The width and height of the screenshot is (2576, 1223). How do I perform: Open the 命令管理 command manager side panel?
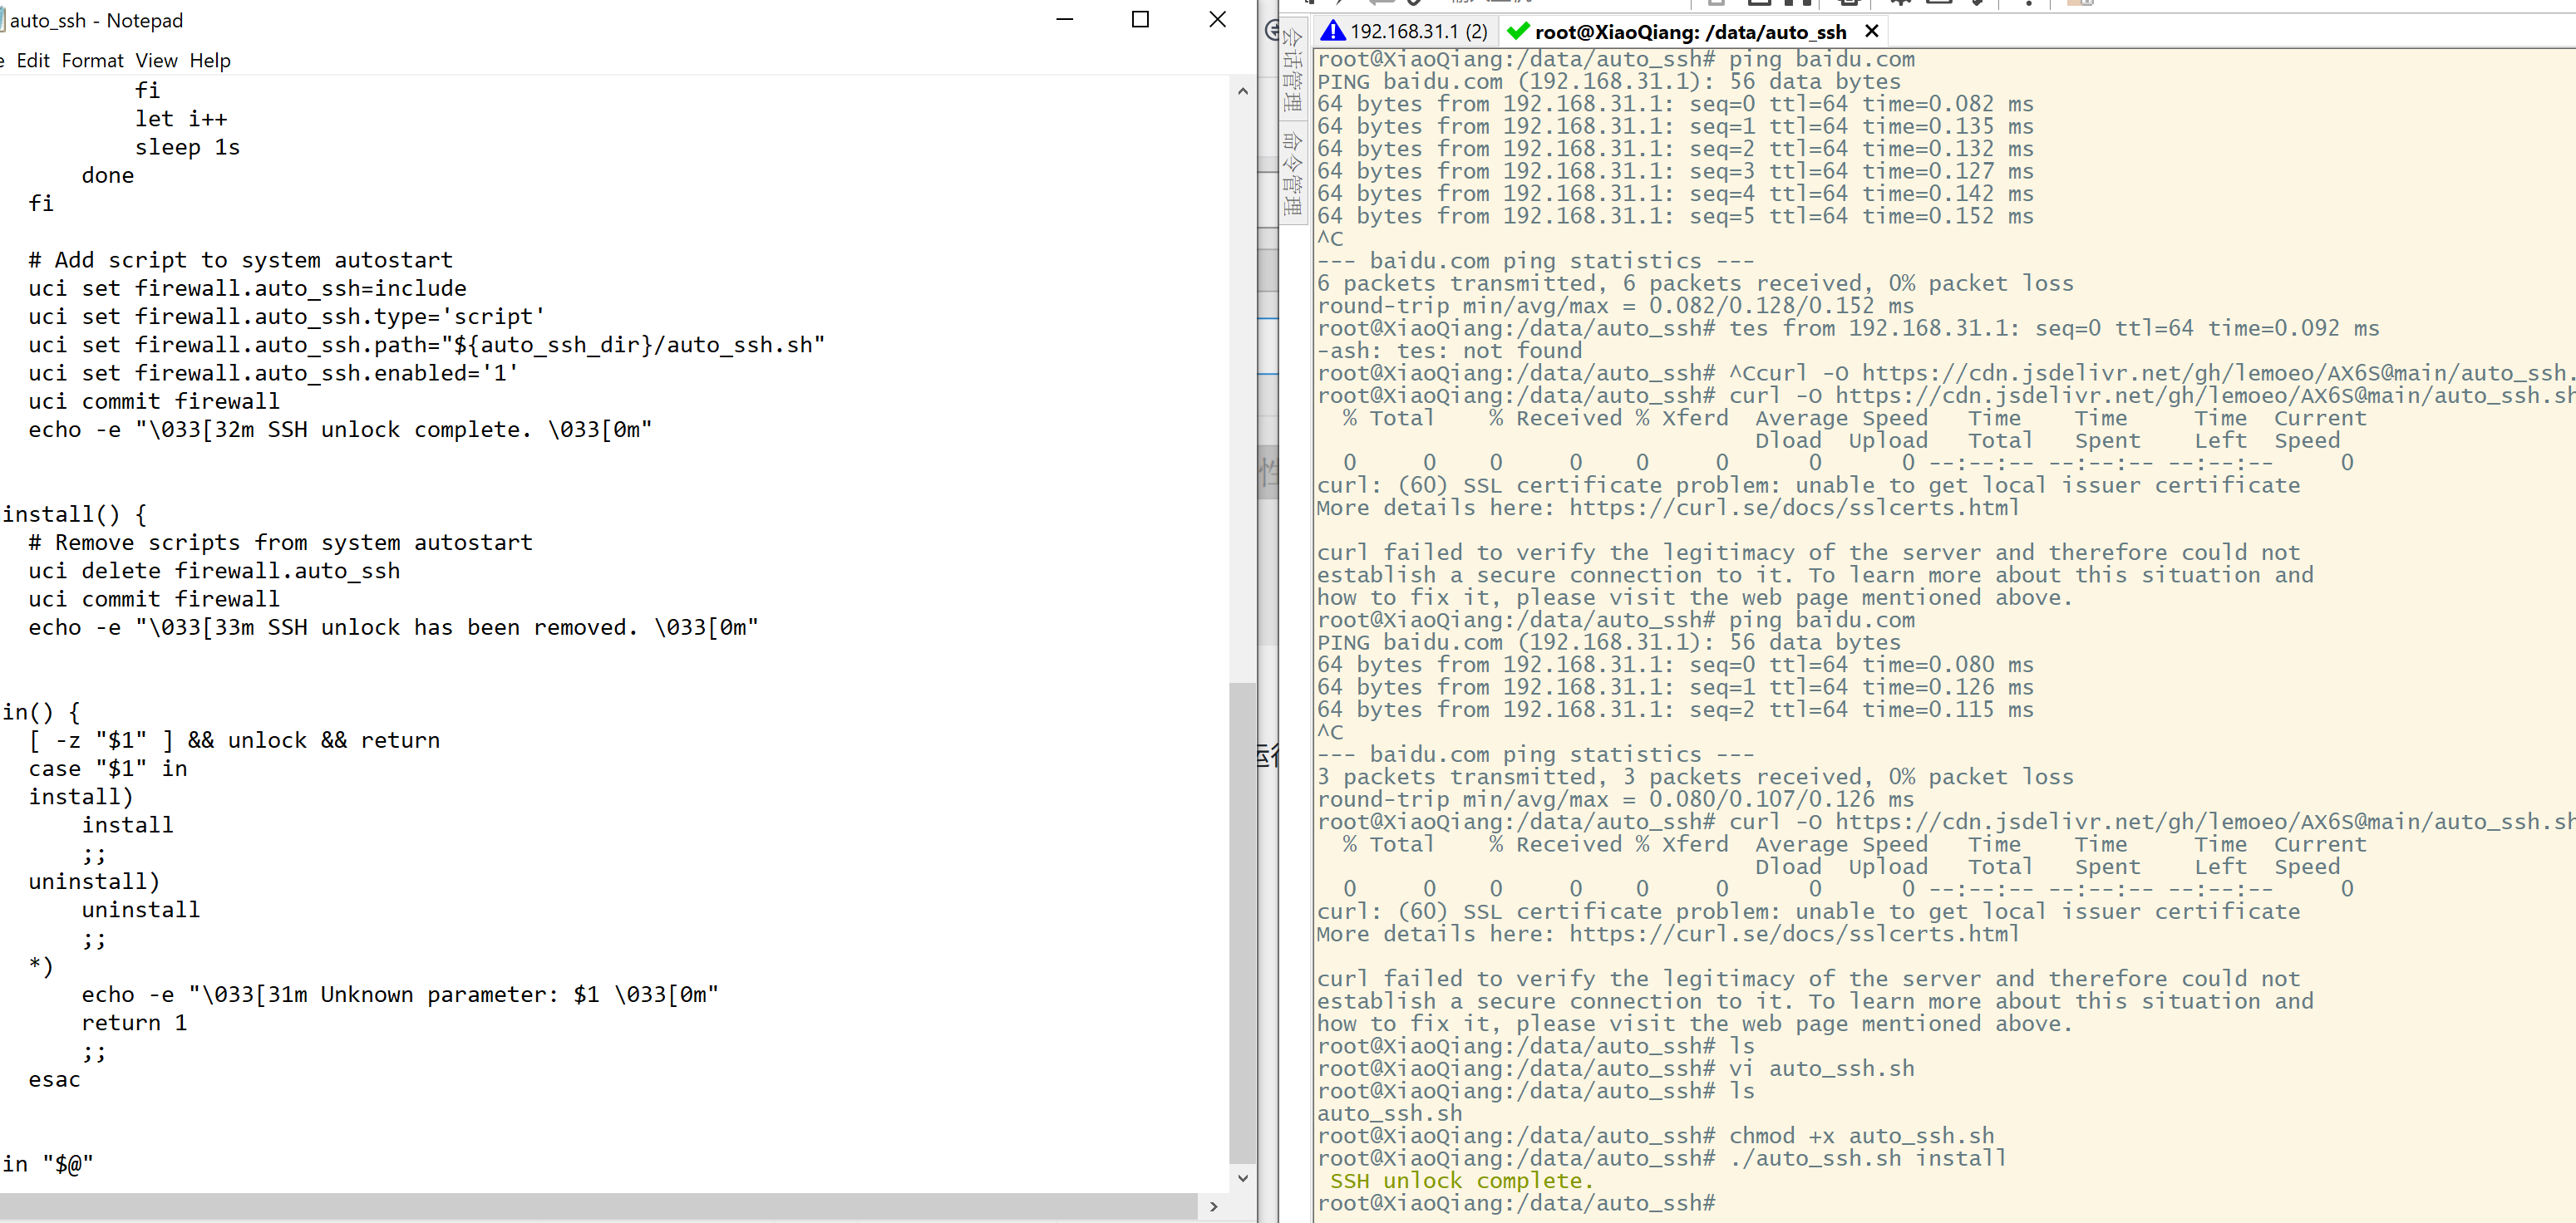pyautogui.click(x=1292, y=174)
